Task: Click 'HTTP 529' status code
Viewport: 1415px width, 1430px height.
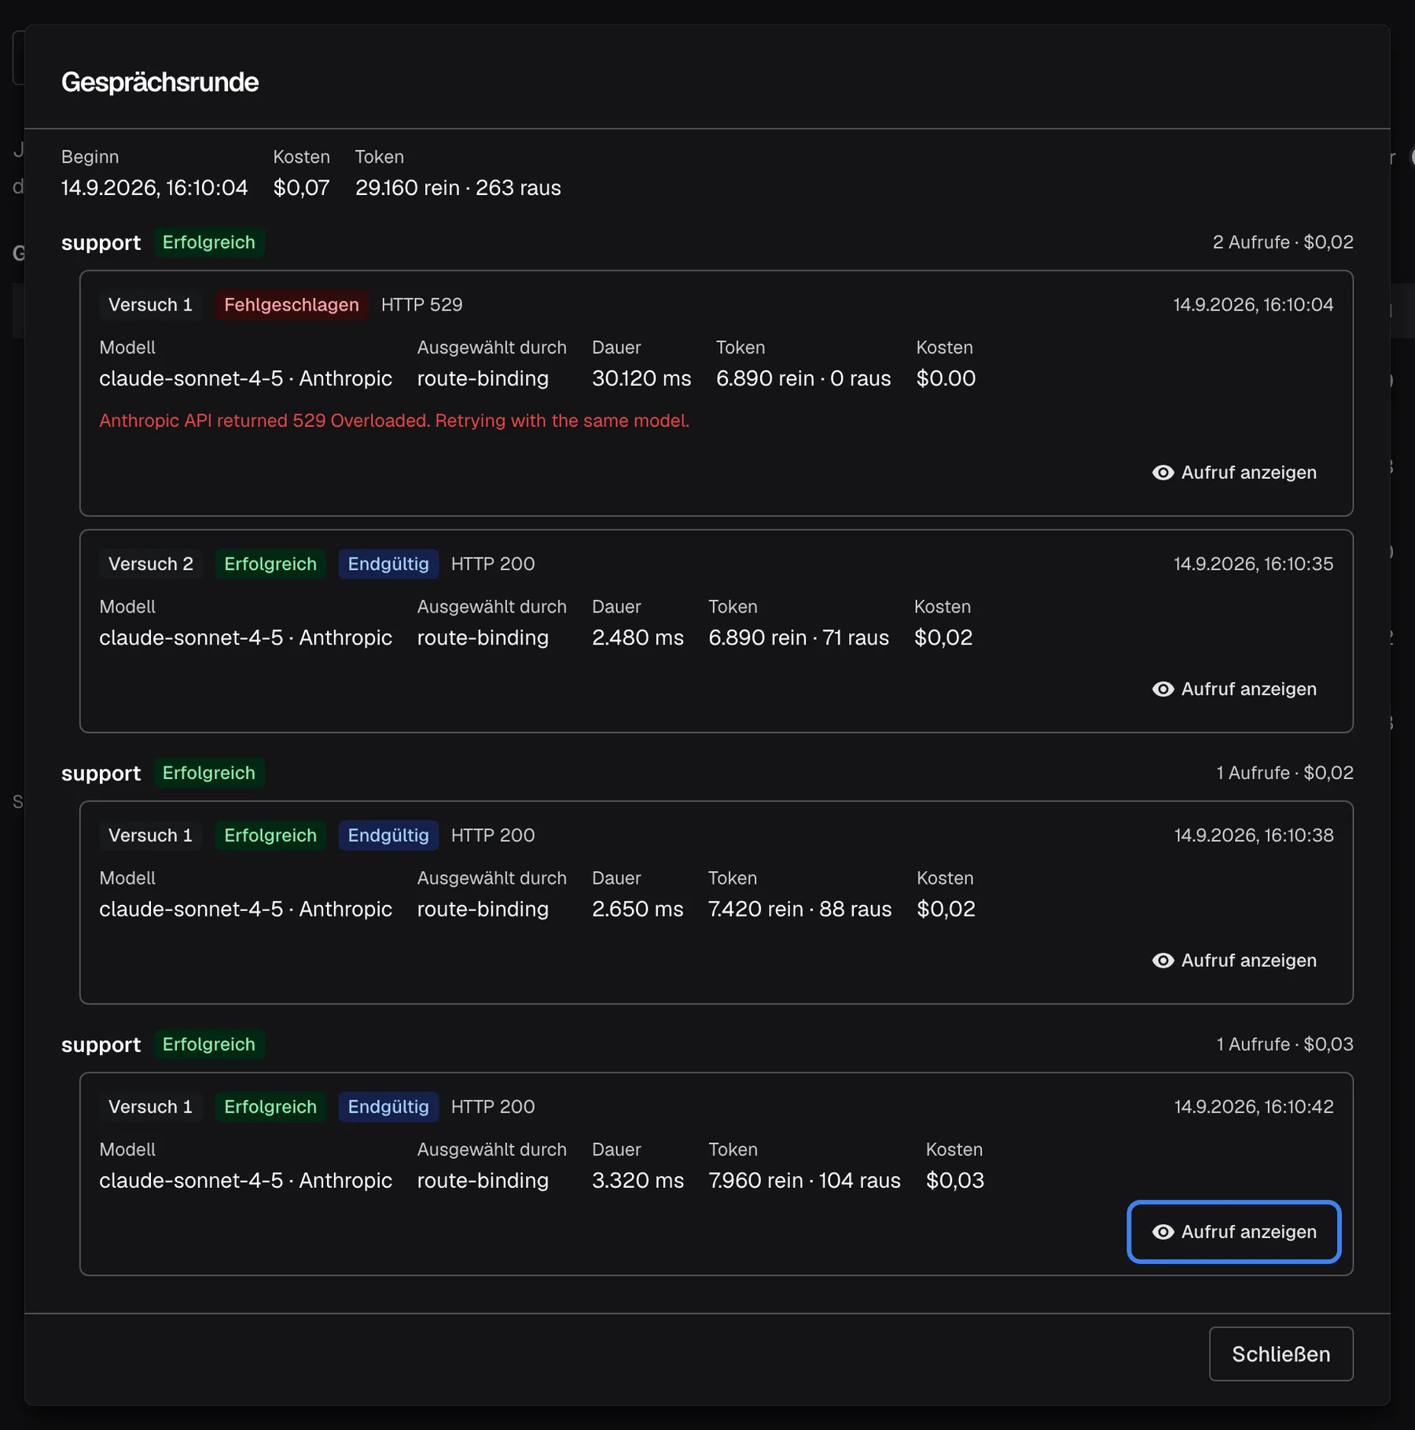Action: tap(421, 304)
